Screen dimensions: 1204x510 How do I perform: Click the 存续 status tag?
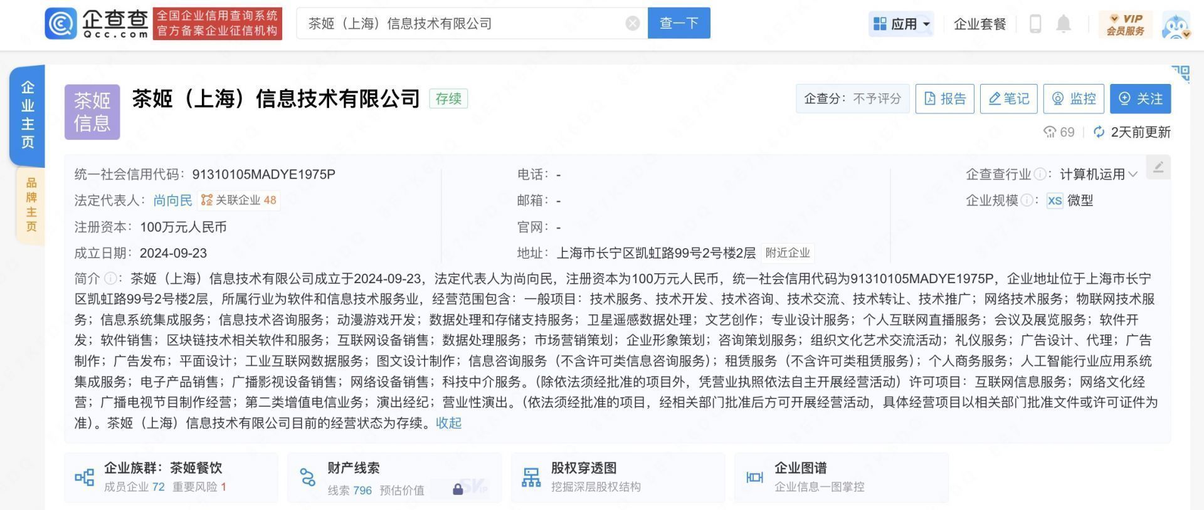(448, 98)
